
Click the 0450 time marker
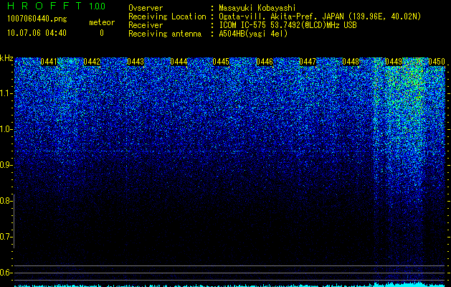coord(437,62)
